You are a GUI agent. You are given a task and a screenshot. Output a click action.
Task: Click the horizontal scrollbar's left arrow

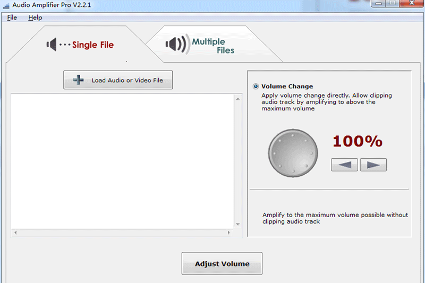pos(15,233)
